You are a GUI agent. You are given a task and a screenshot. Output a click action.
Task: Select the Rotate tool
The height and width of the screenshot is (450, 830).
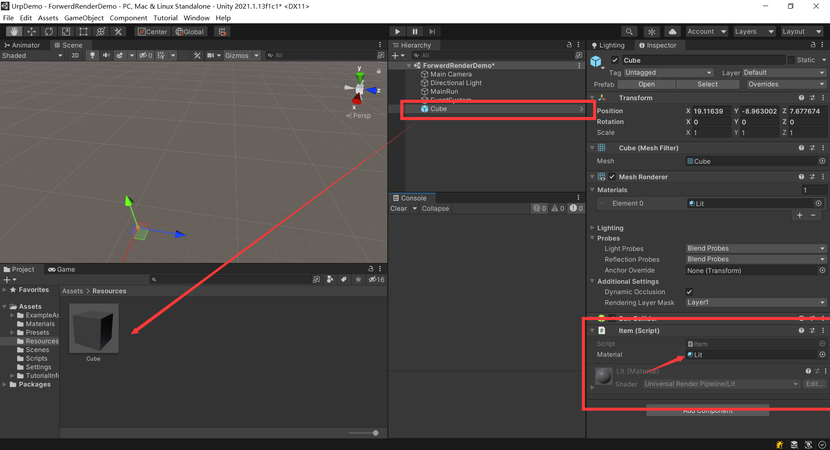coord(48,31)
